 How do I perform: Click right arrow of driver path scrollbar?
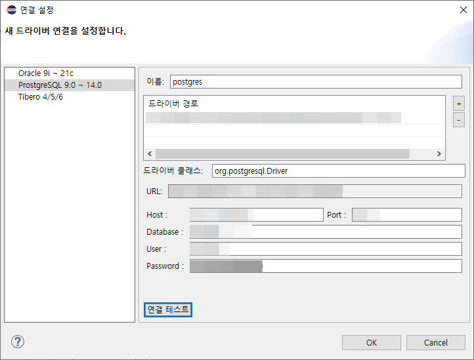point(439,153)
